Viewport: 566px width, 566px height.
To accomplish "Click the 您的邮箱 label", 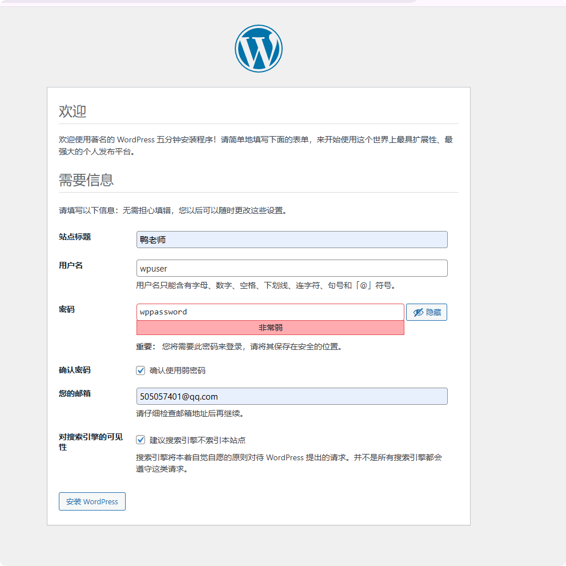I will click(75, 393).
